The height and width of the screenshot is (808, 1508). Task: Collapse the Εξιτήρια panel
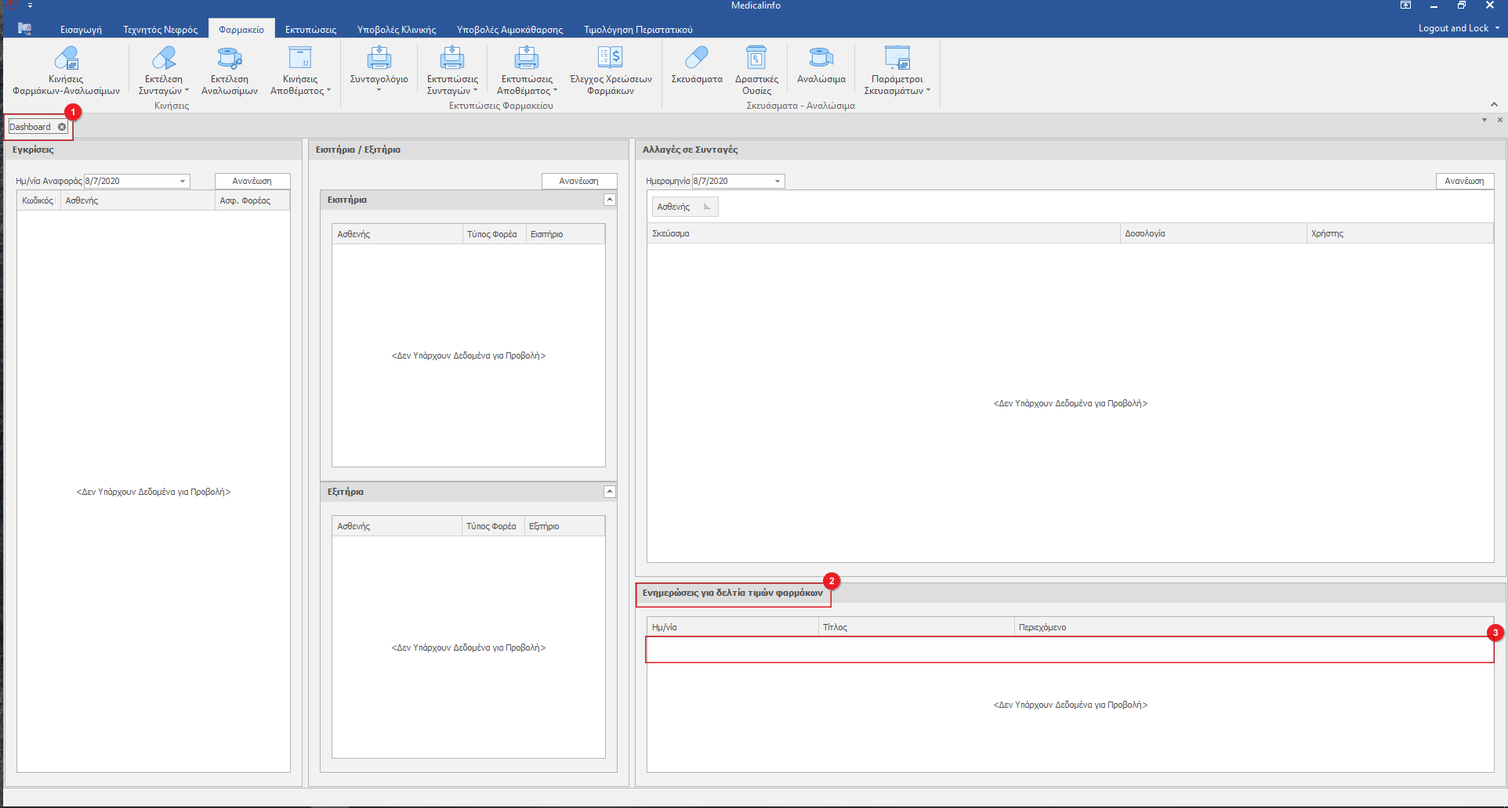tap(610, 492)
